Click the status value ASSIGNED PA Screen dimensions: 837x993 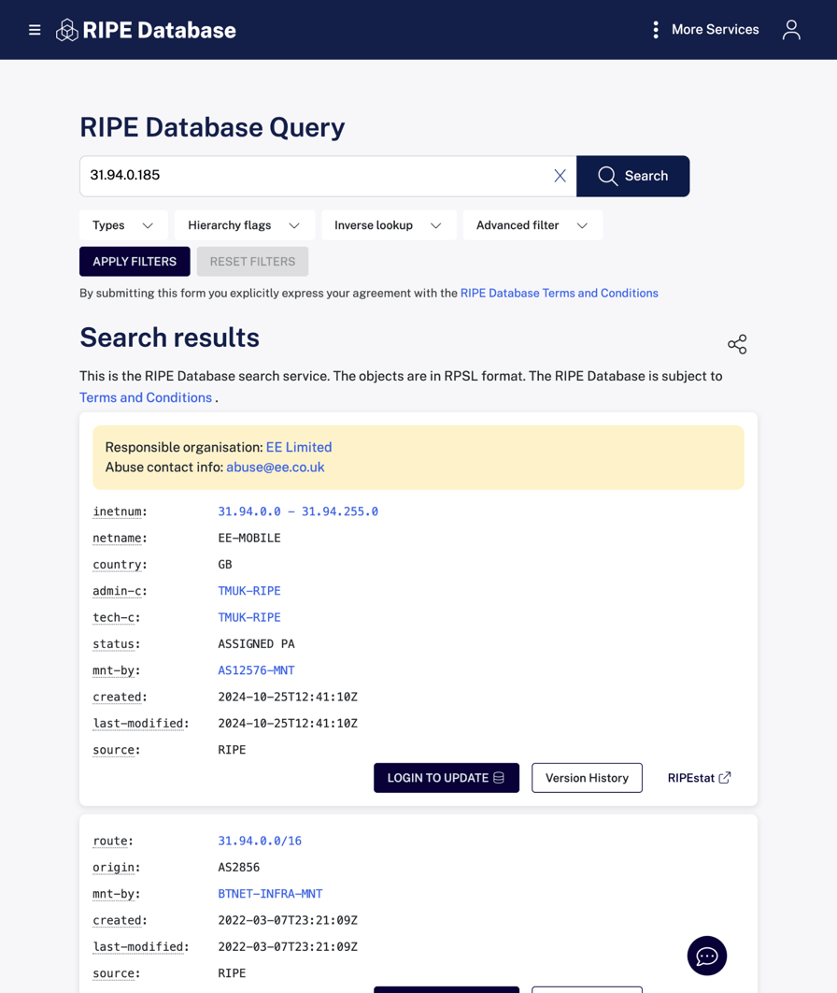click(256, 644)
